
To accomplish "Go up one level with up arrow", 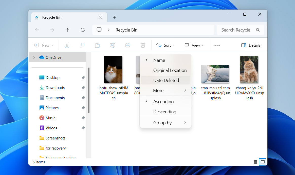I will tap(67, 30).
